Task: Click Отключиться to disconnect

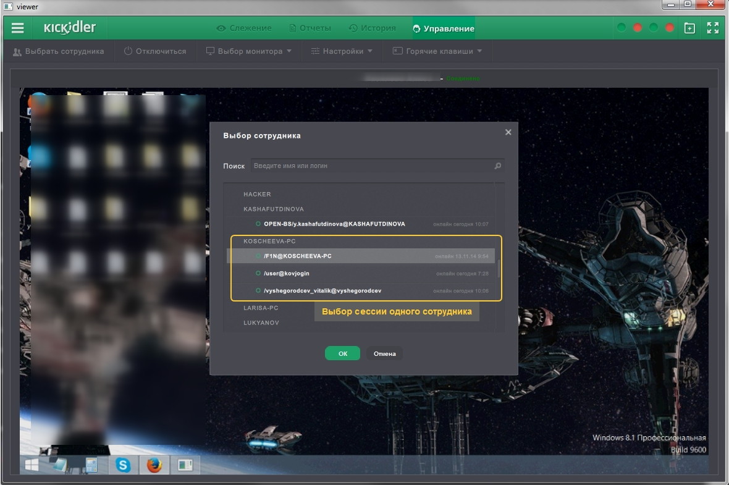Action: click(155, 51)
